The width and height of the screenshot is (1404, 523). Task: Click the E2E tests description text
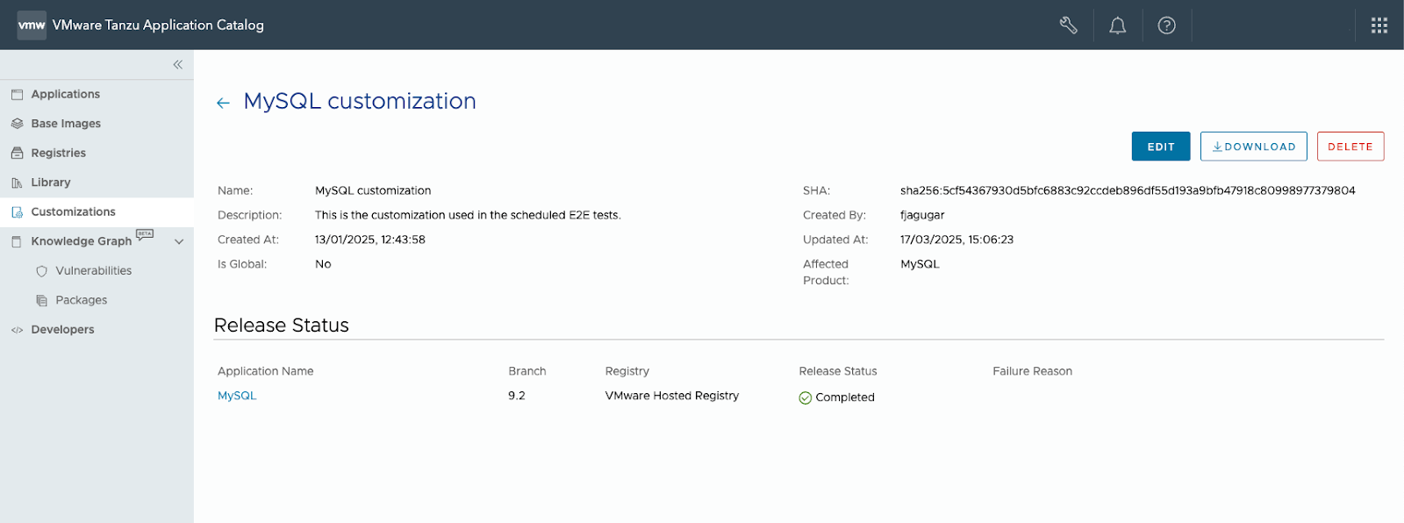point(468,215)
